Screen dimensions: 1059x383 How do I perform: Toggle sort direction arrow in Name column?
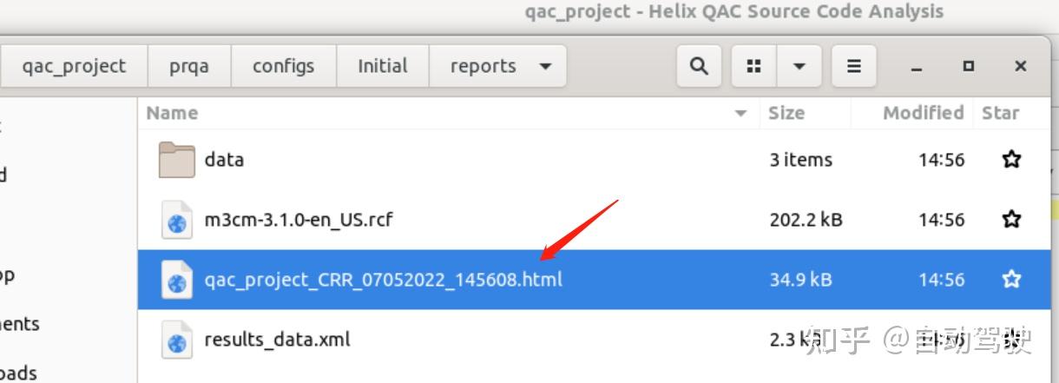pos(740,114)
